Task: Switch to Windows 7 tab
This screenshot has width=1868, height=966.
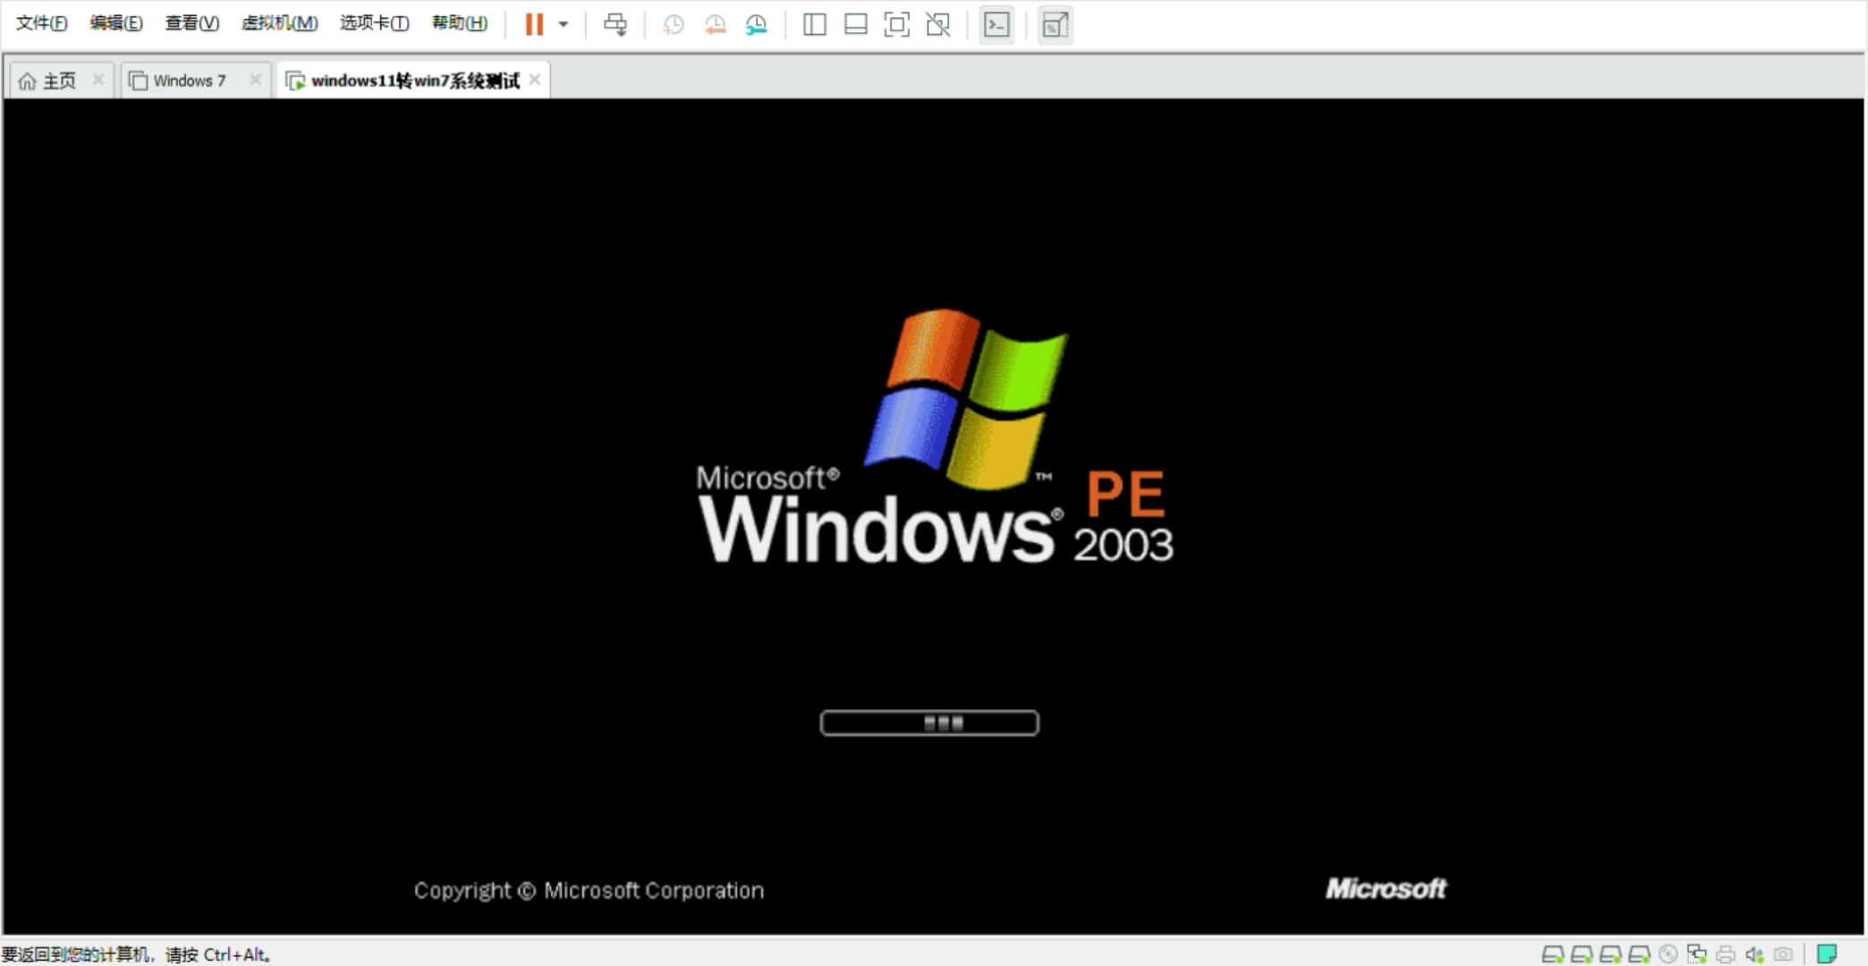Action: (x=190, y=80)
